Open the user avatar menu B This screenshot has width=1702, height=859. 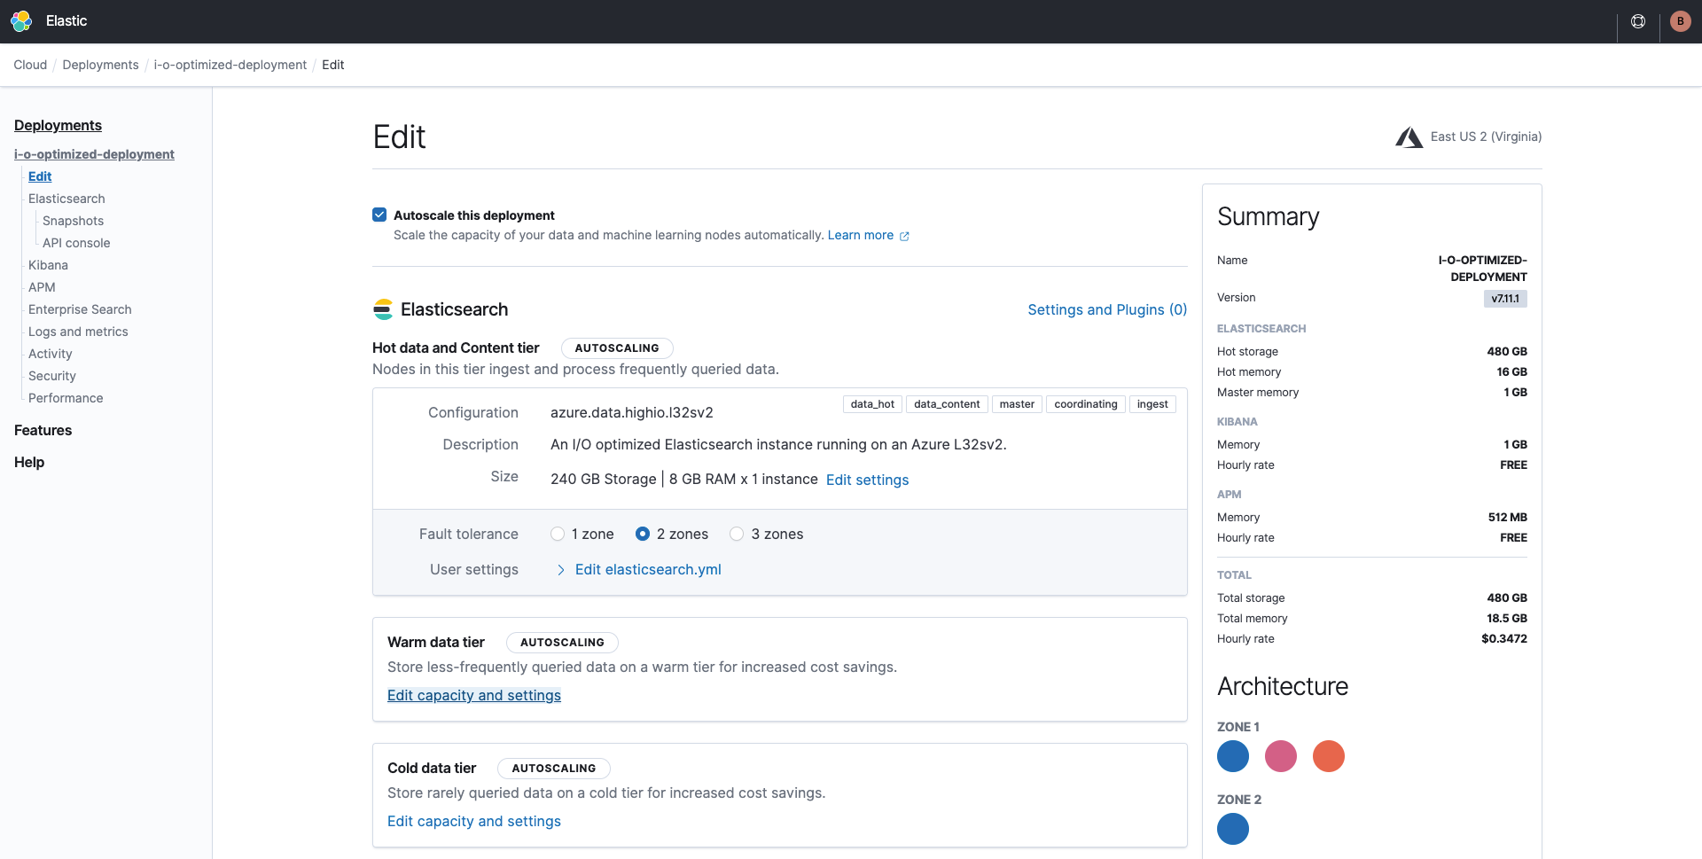click(x=1680, y=21)
